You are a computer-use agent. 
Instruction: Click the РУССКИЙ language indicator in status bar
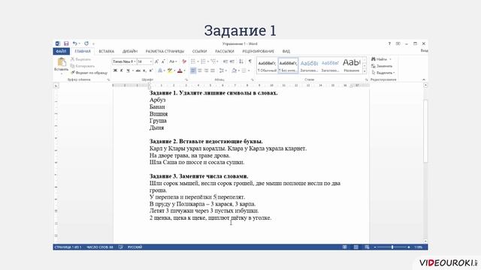[x=135, y=247]
